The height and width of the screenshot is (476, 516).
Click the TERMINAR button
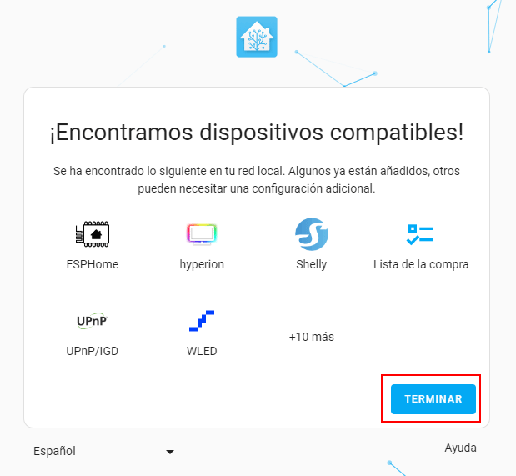click(433, 399)
